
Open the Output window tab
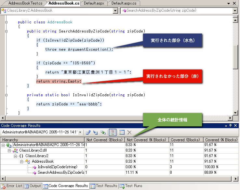[x=33, y=186]
